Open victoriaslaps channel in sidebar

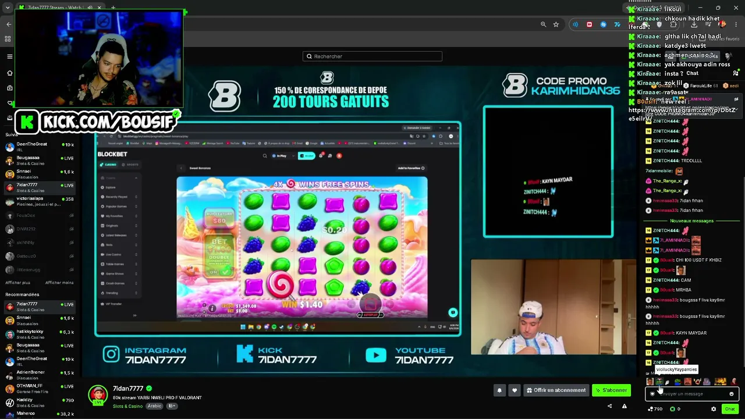click(40, 201)
